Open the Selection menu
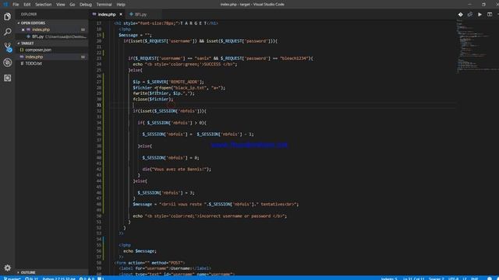Screen dimensions: 499x280 click(x=44, y=5)
